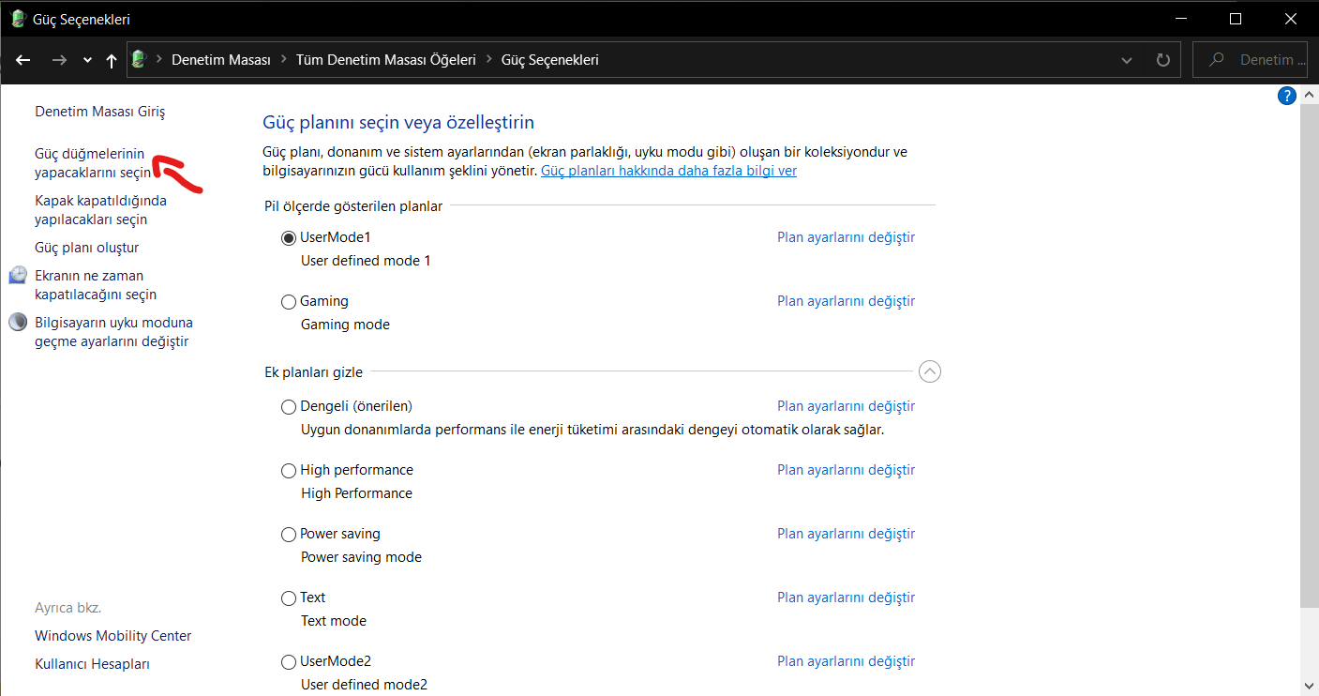Viewport: 1319px width, 696px height.
Task: Choose the Power saving plan radio button
Action: pyautogui.click(x=289, y=535)
